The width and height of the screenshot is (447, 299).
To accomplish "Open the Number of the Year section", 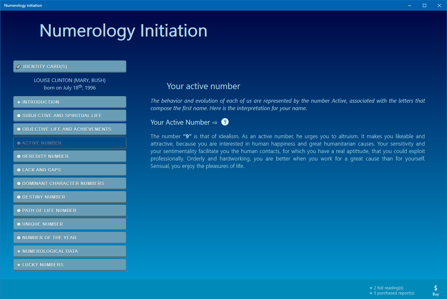I will 70,237.
